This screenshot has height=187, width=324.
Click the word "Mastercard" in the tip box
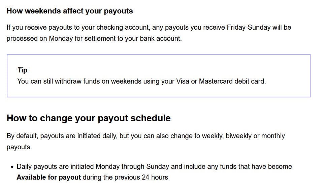coord(216,81)
